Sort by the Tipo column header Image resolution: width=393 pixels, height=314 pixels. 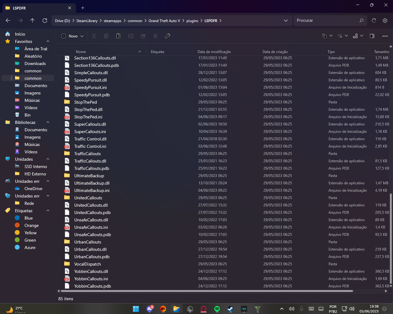point(331,52)
